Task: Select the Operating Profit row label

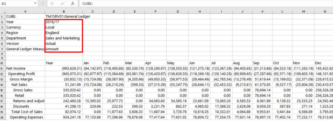Action: click(x=25, y=74)
